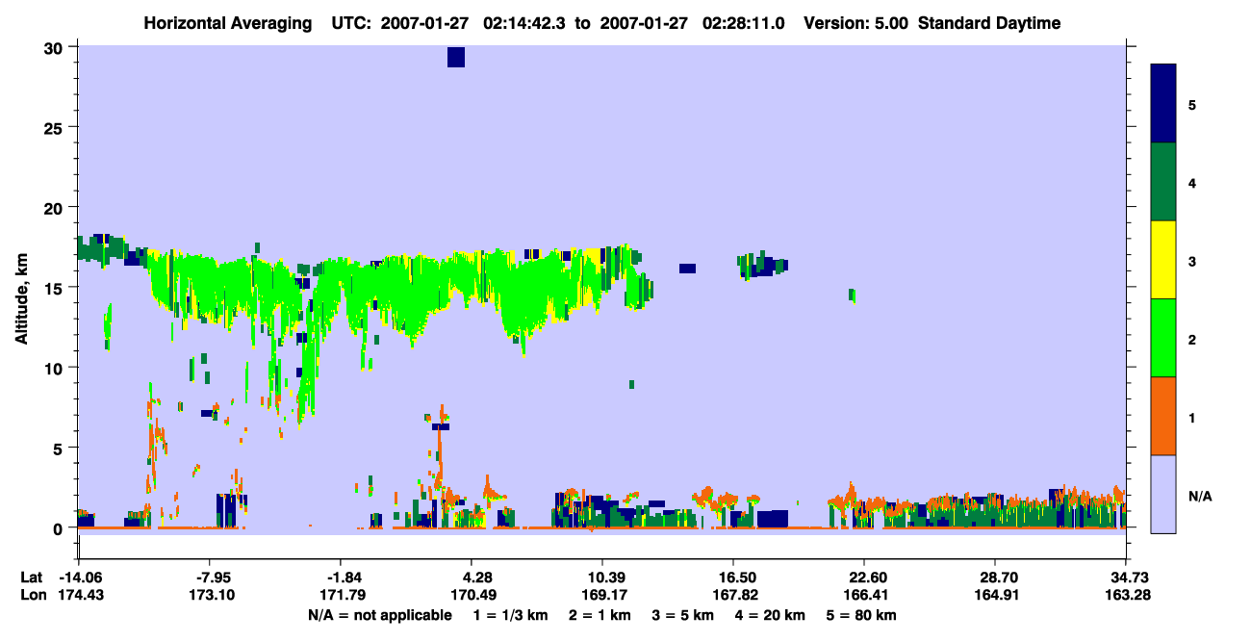Click longitude value '163.28'
Viewport: 1251px width, 642px height.
pyautogui.click(x=1126, y=596)
